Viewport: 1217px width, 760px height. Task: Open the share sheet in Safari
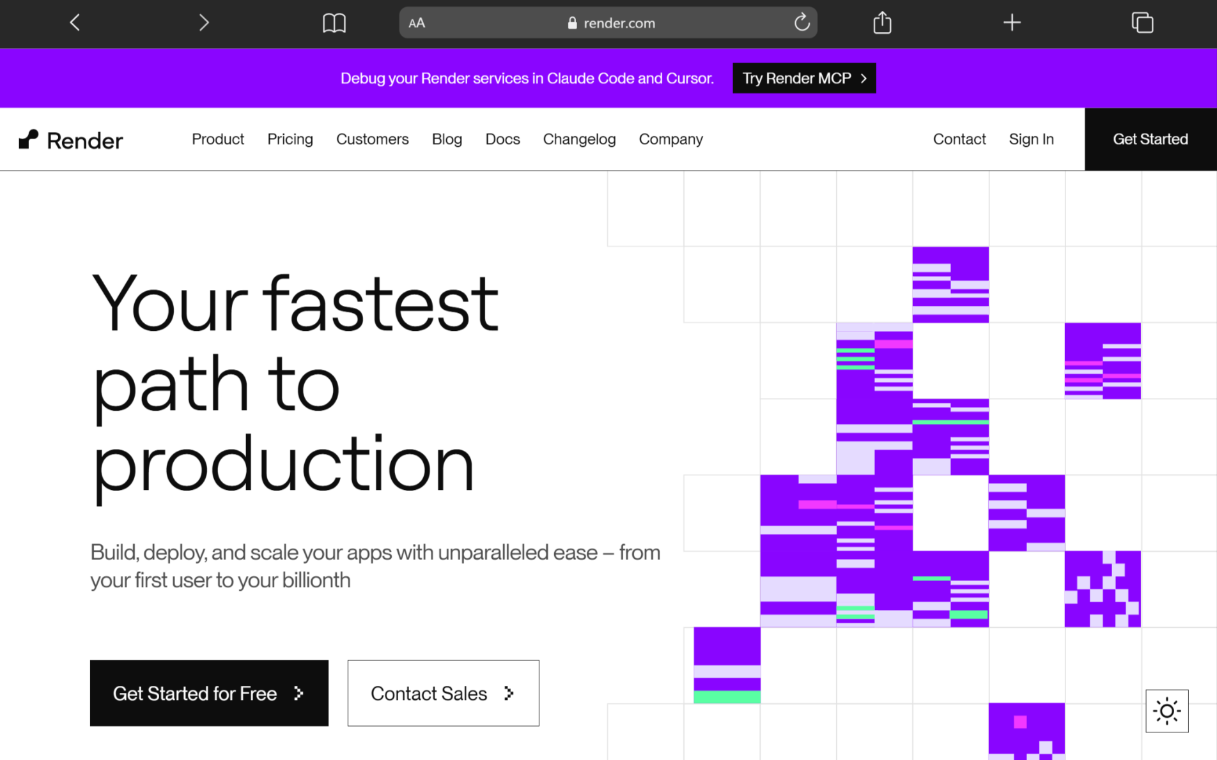[881, 22]
